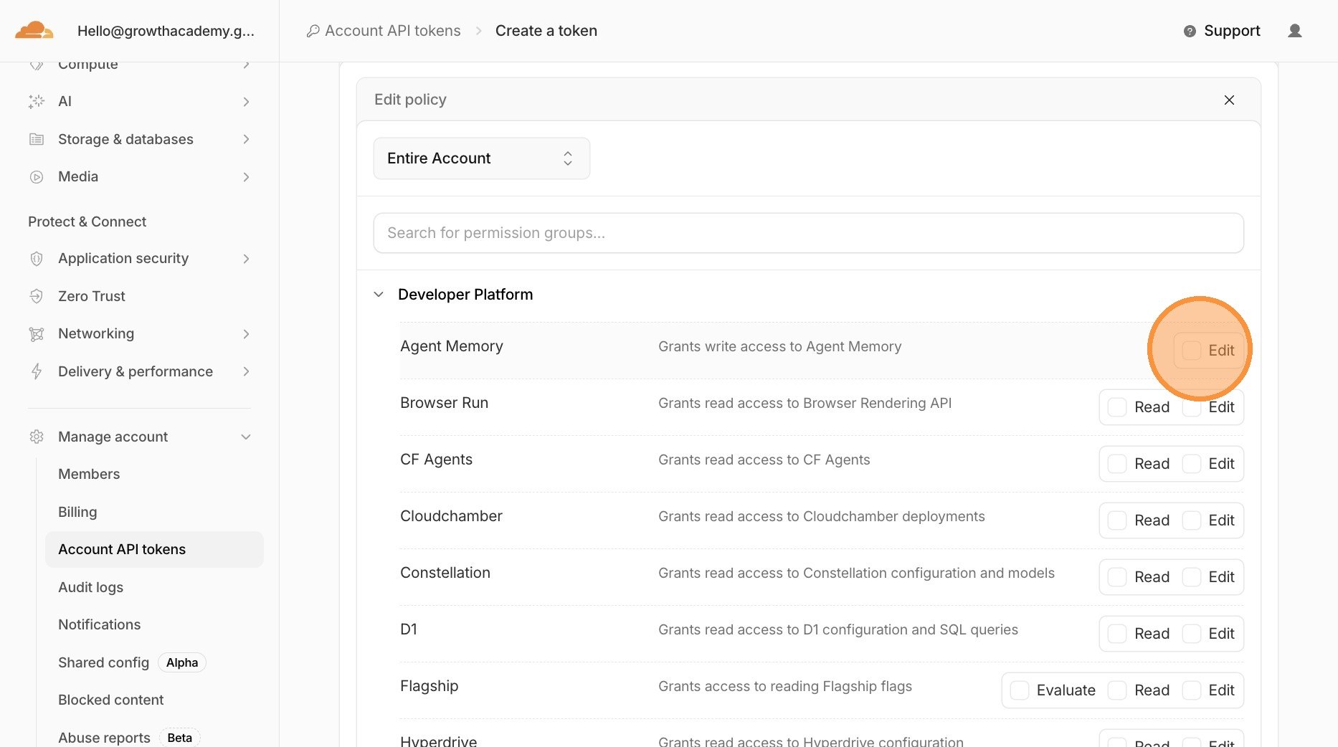This screenshot has width=1338, height=747.
Task: Collapse the Manage account chevron
Action: pos(246,437)
